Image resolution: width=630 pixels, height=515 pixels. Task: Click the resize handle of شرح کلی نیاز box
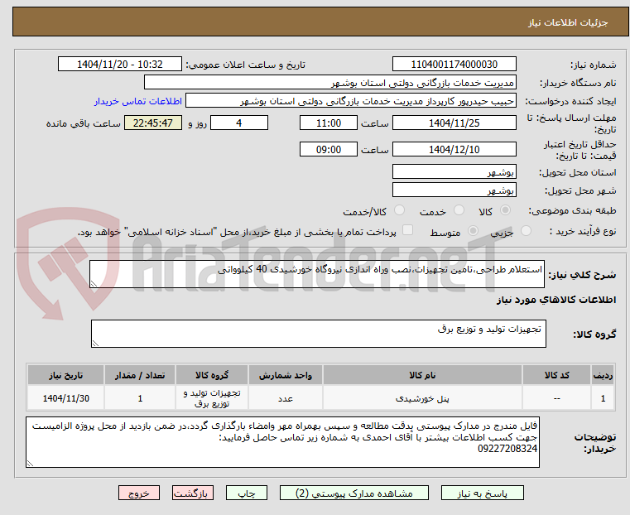pyautogui.click(x=94, y=284)
